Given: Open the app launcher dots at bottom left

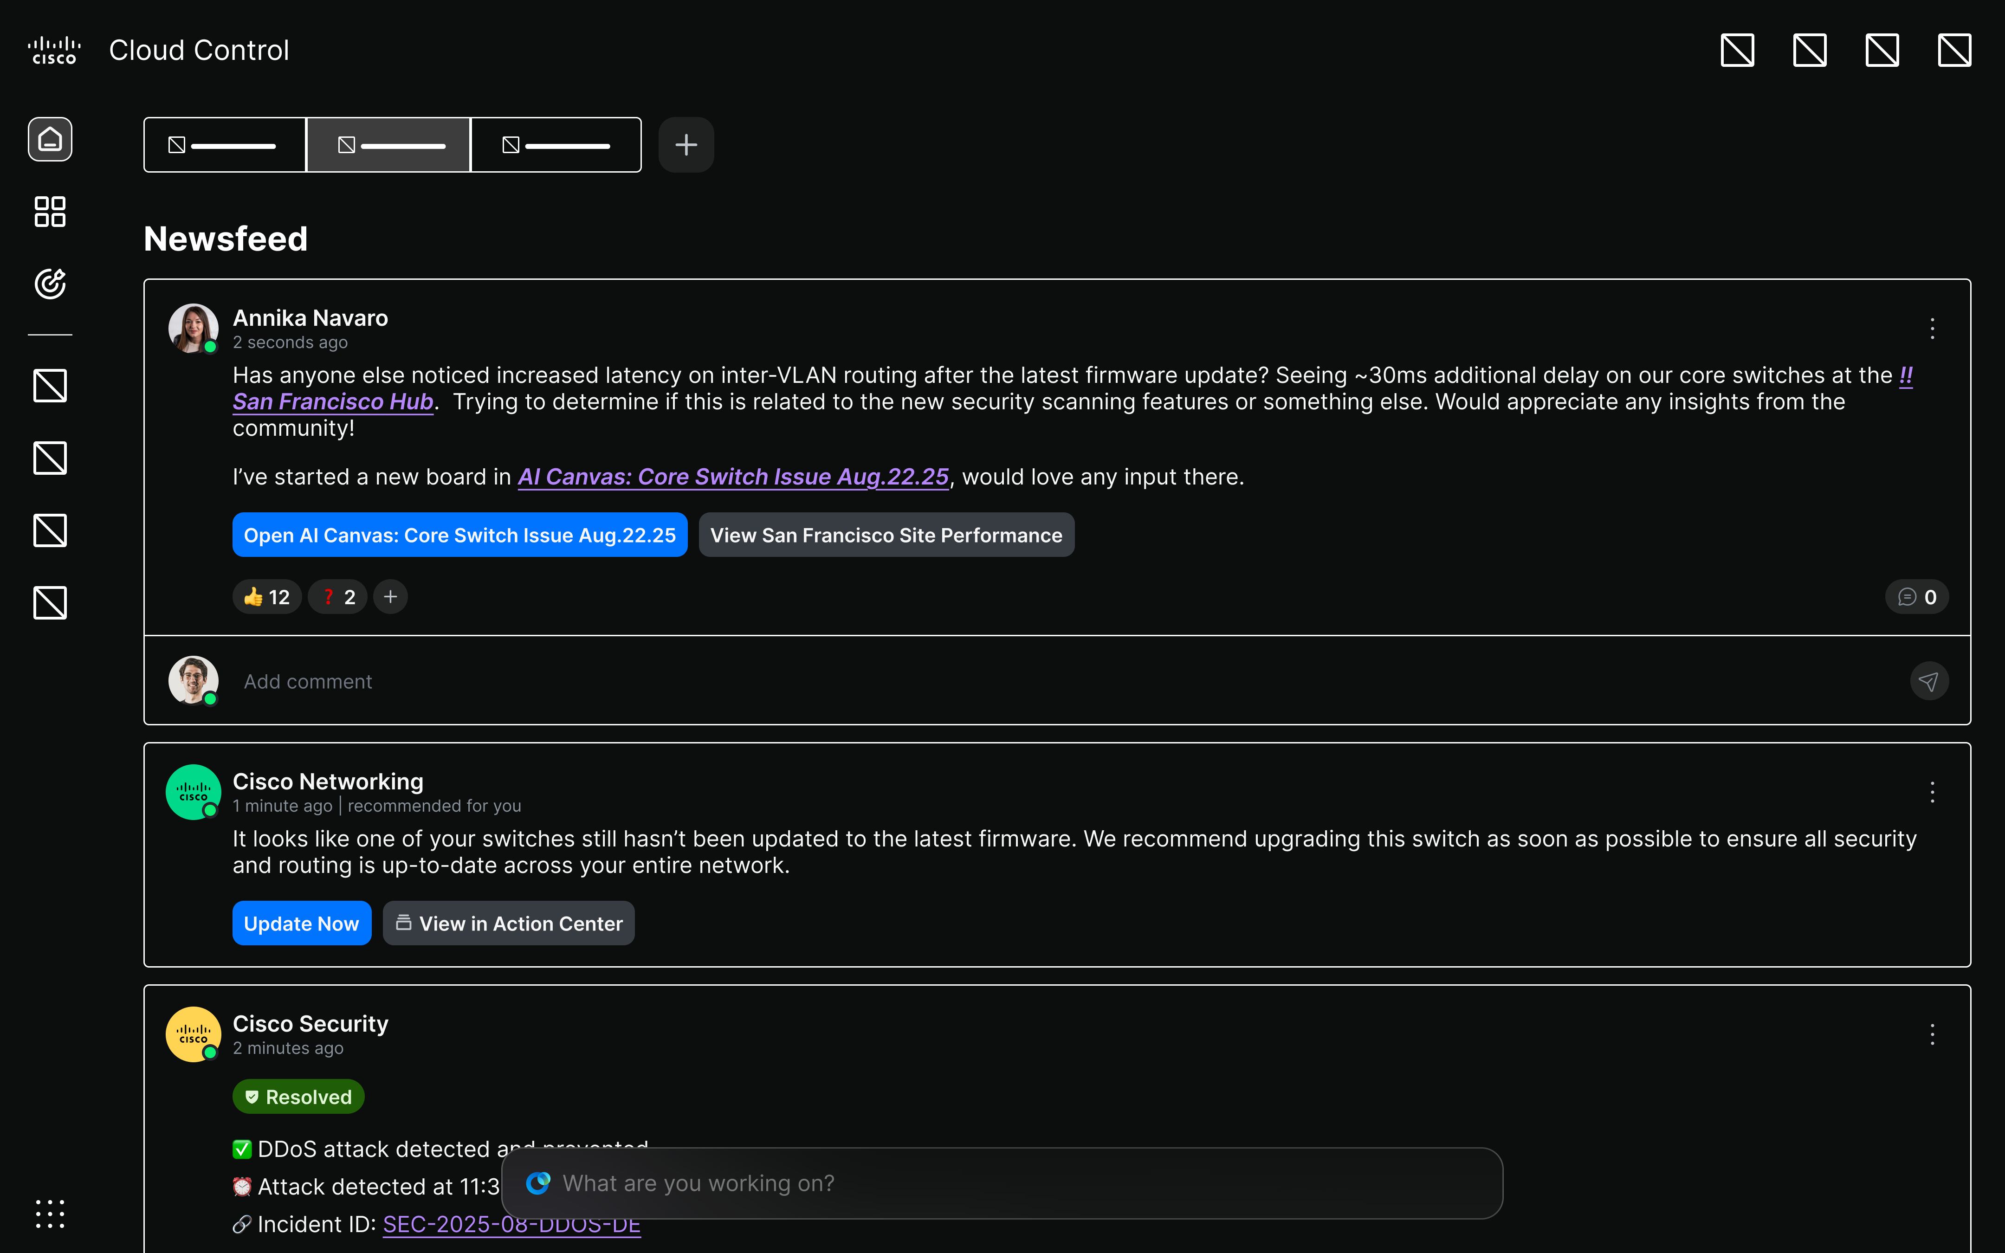Looking at the screenshot, I should tap(50, 1213).
